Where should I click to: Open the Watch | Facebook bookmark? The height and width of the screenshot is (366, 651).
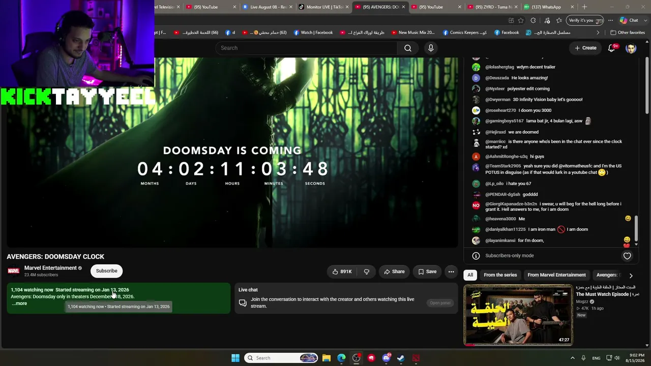(x=313, y=33)
